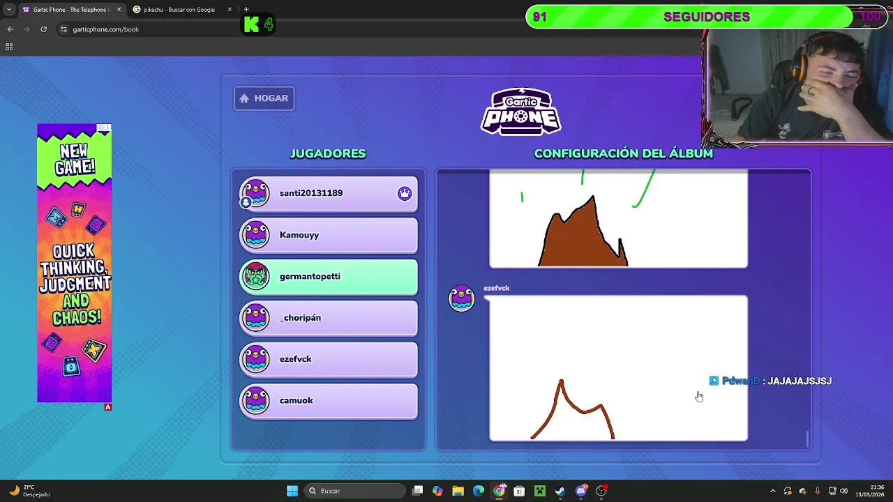Open Microsoft Edge from the taskbar
The width and height of the screenshot is (893, 502).
click(x=479, y=491)
